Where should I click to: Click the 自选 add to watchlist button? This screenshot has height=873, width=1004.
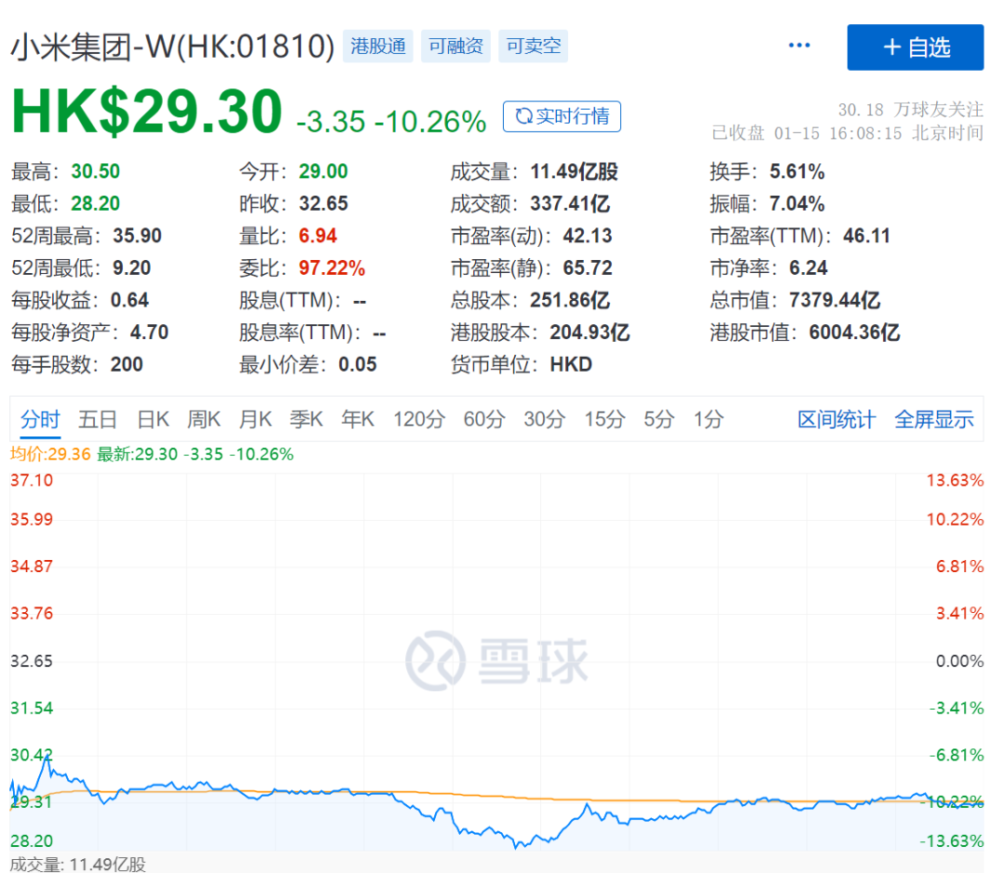click(915, 47)
